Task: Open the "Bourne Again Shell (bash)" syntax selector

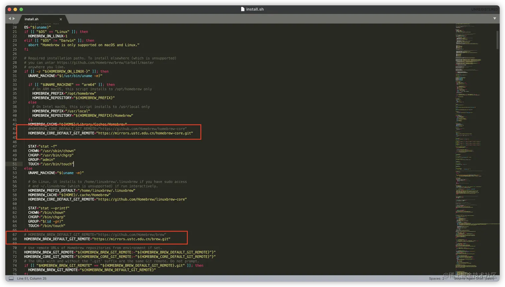Action: pos(474,279)
